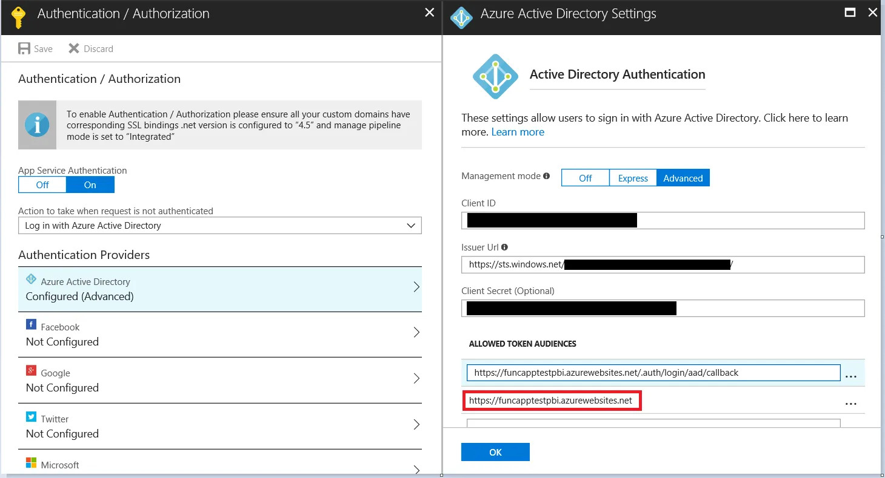Image resolution: width=885 pixels, height=478 pixels.
Task: Click the Client Secret input field
Action: [x=663, y=308]
